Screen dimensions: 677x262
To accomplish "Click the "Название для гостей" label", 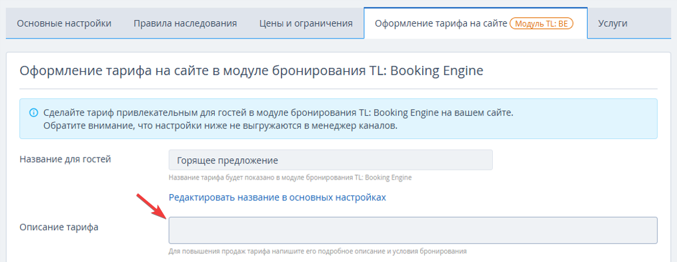I will [65, 159].
